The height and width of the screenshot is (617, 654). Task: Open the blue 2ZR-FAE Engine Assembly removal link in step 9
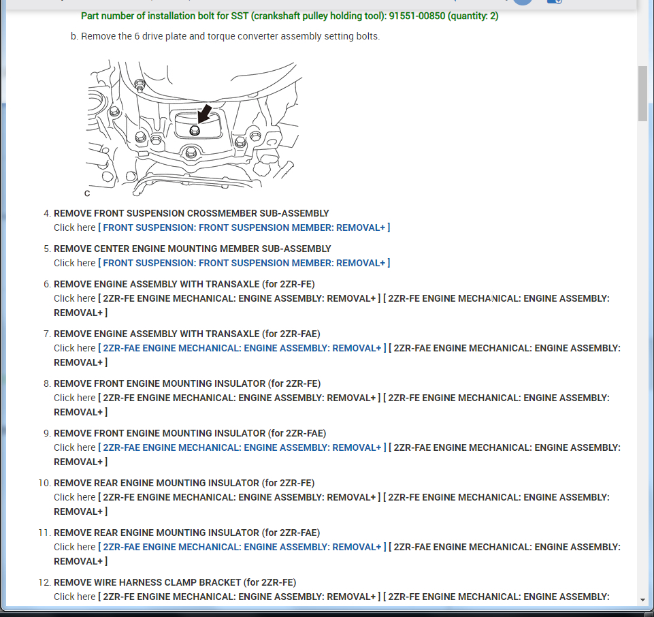[x=242, y=447]
